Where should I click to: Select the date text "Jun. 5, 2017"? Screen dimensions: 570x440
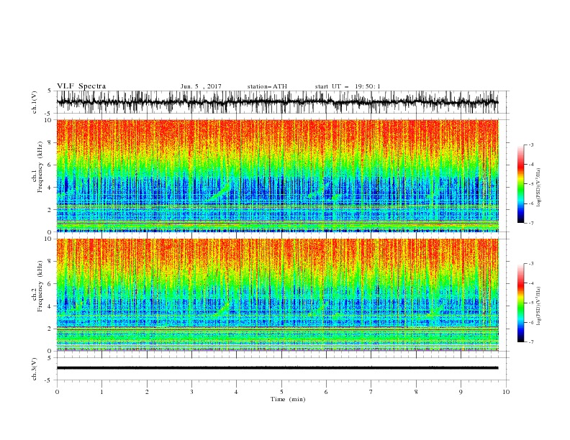click(201, 86)
